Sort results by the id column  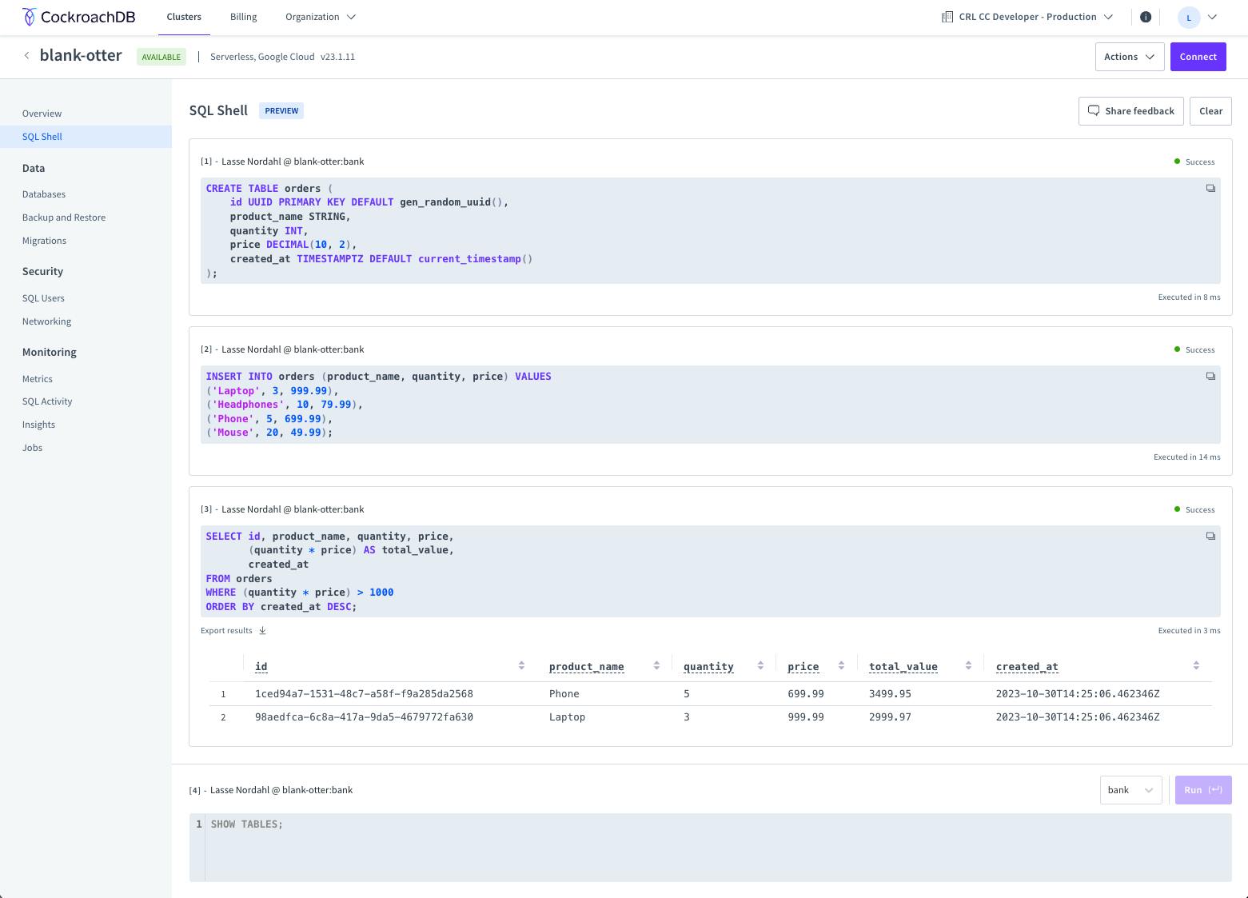[x=521, y=666]
